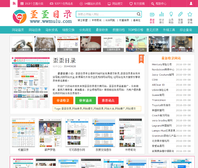Click the 最新收录 icon in header
This screenshot has width=198, height=168.
[x=152, y=18]
